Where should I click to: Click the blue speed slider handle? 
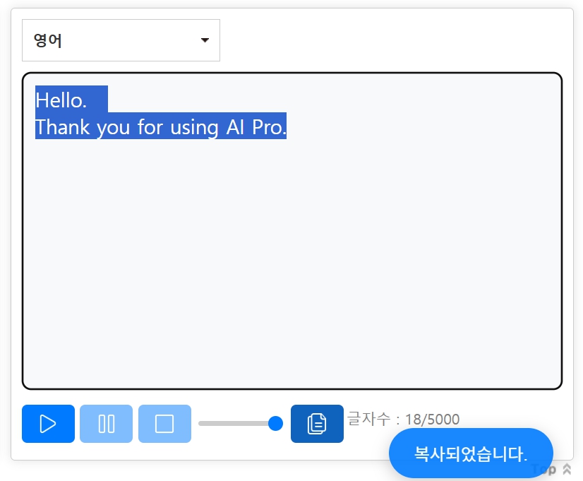276,423
